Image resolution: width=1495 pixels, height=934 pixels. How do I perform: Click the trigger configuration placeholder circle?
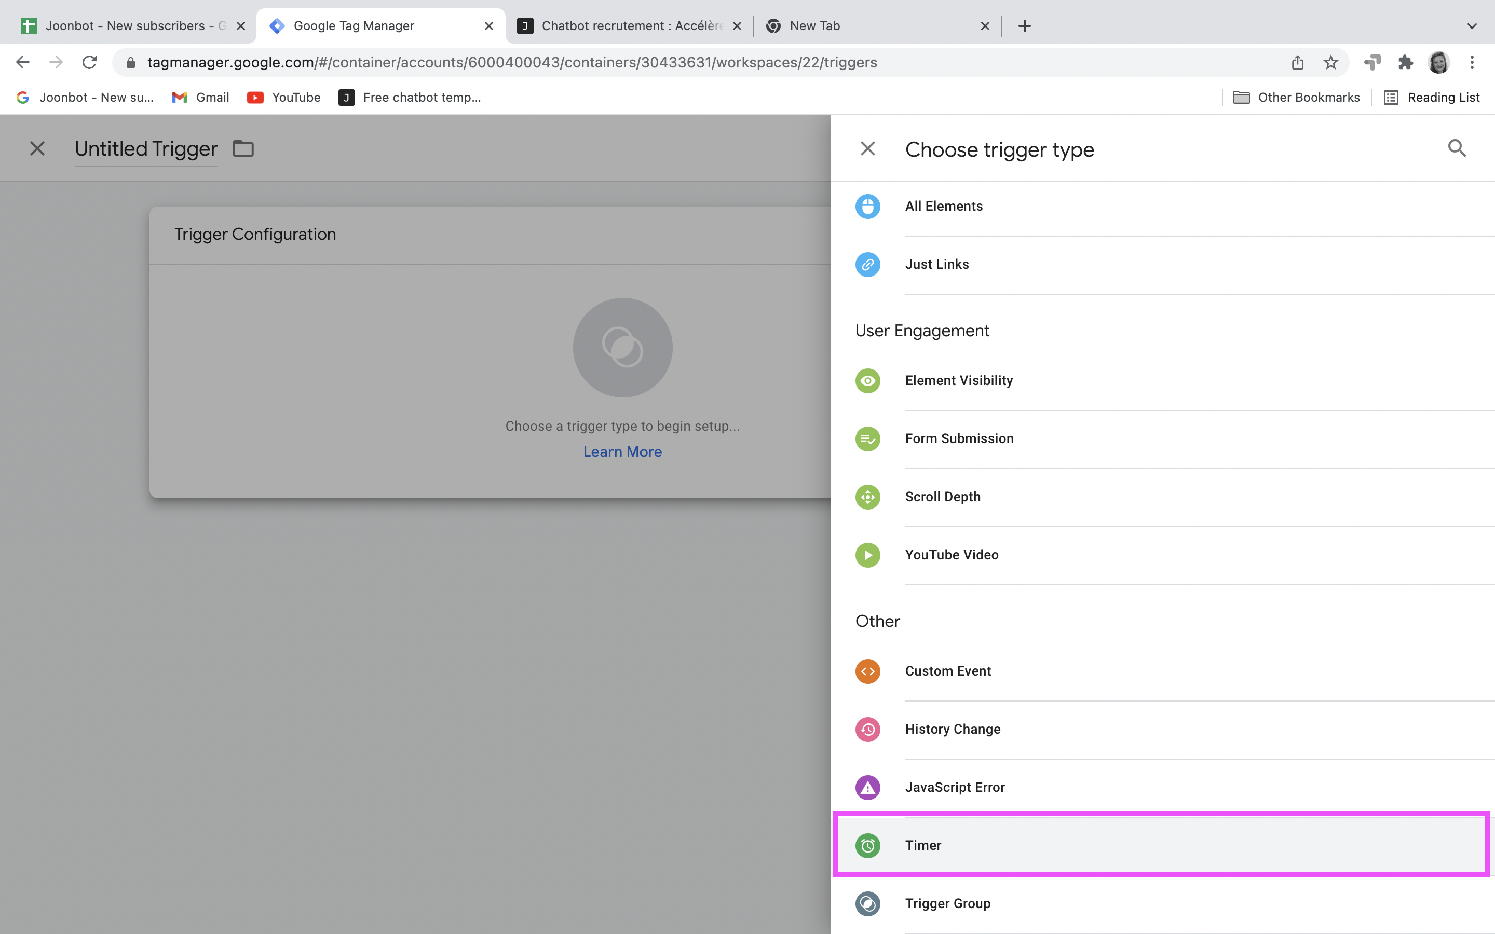click(x=622, y=347)
